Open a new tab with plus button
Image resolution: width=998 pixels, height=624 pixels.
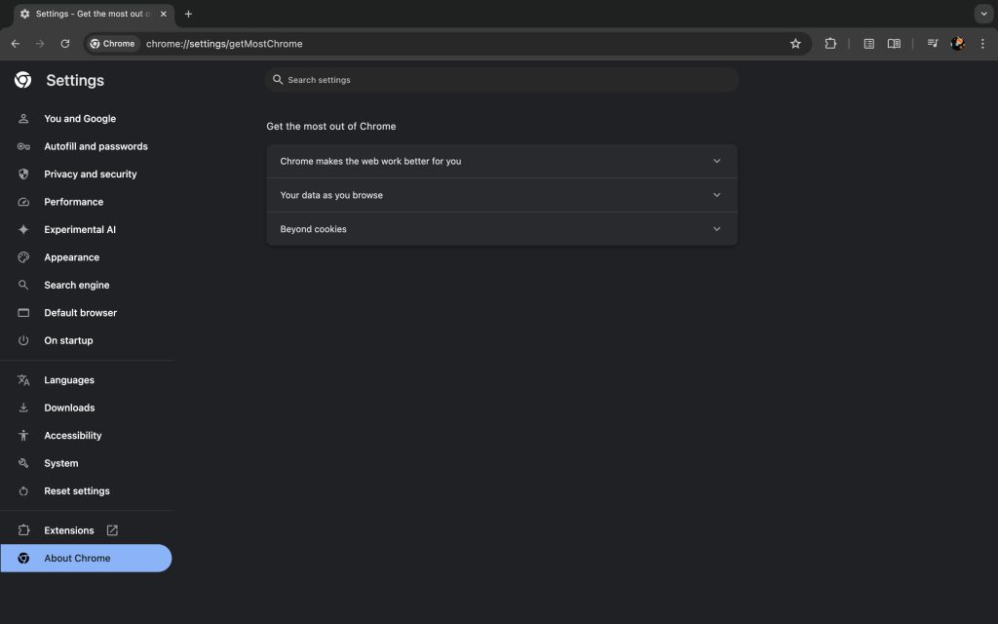coord(188,14)
